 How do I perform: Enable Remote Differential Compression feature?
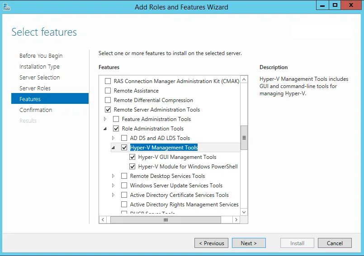coord(108,100)
